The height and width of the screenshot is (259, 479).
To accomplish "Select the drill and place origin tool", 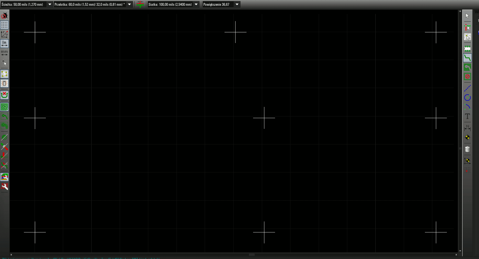I will 467,161.
